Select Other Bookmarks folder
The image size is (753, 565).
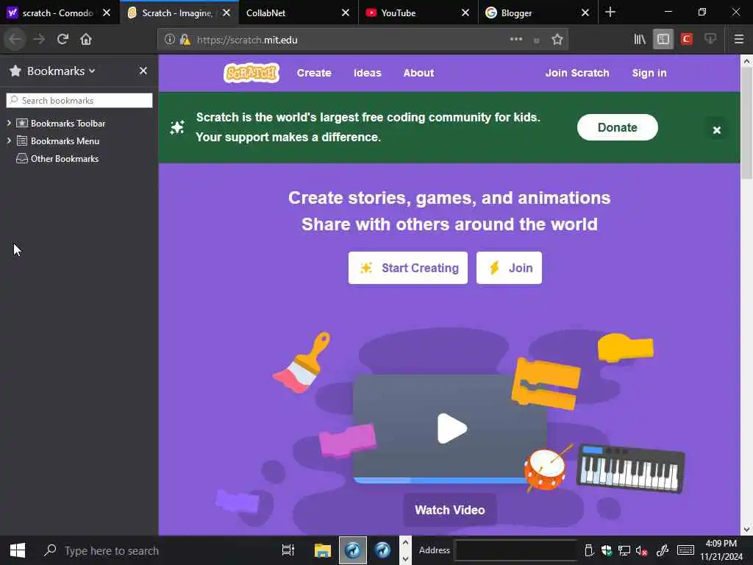(65, 159)
